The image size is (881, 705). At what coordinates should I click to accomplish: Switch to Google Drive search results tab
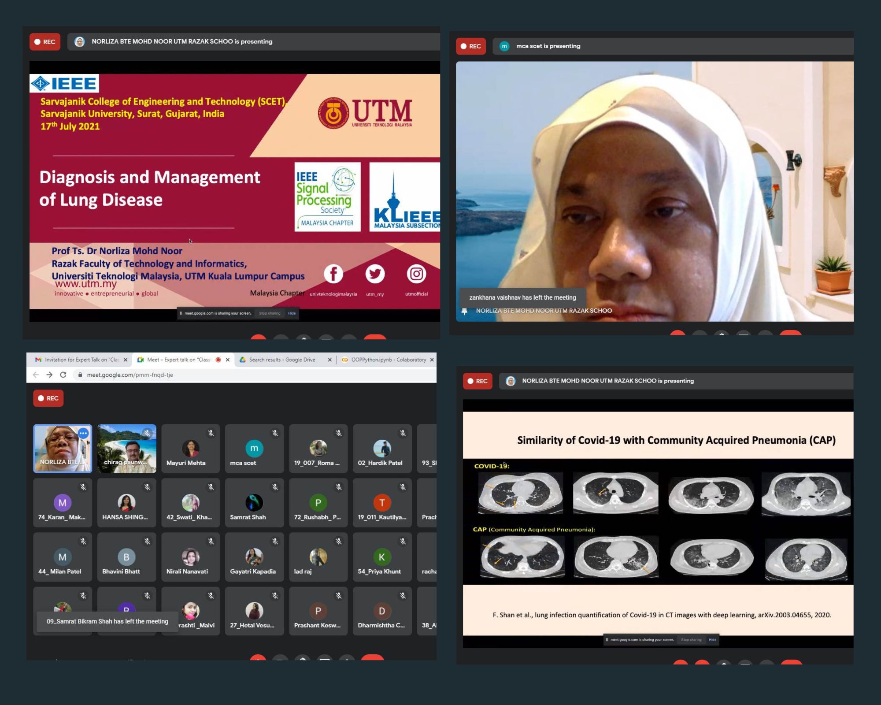click(282, 360)
